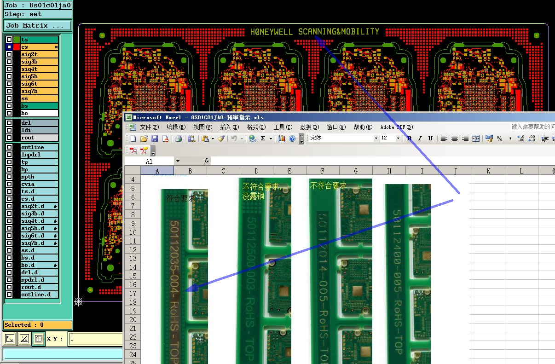Open the 视图(V) menu
Image resolution: width=555 pixels, height=364 pixels.
click(202, 127)
